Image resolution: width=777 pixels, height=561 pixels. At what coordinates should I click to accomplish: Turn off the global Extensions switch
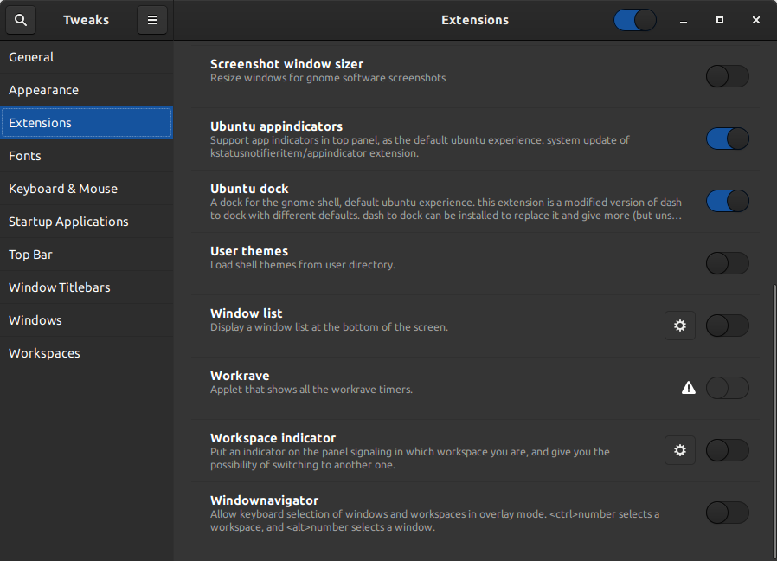634,20
